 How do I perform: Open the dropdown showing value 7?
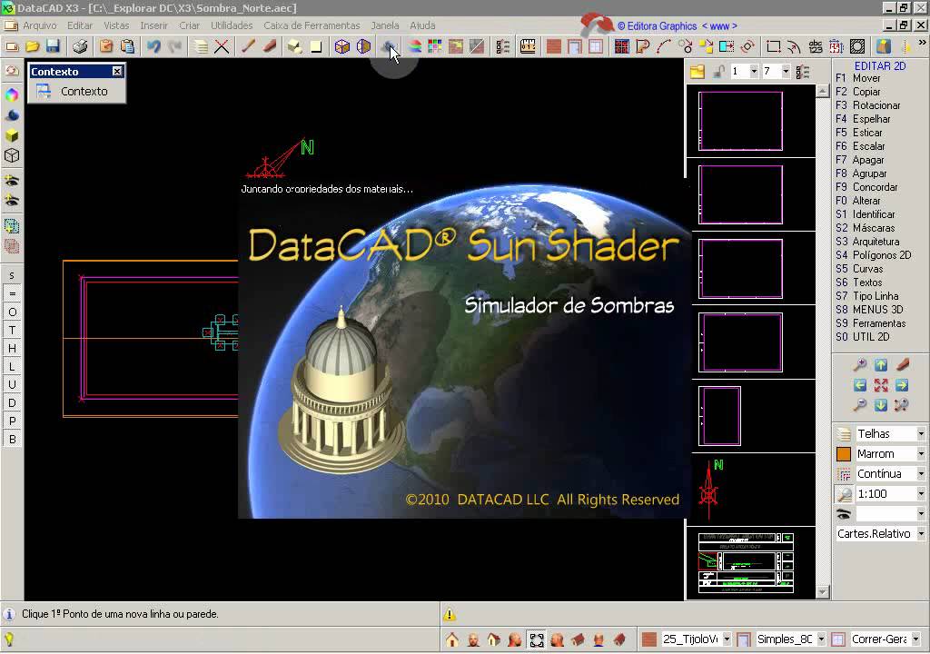point(786,71)
